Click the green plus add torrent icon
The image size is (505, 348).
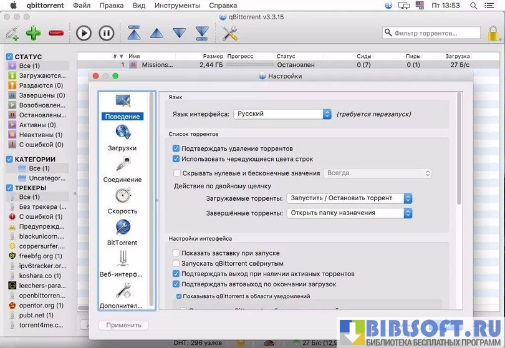33,33
